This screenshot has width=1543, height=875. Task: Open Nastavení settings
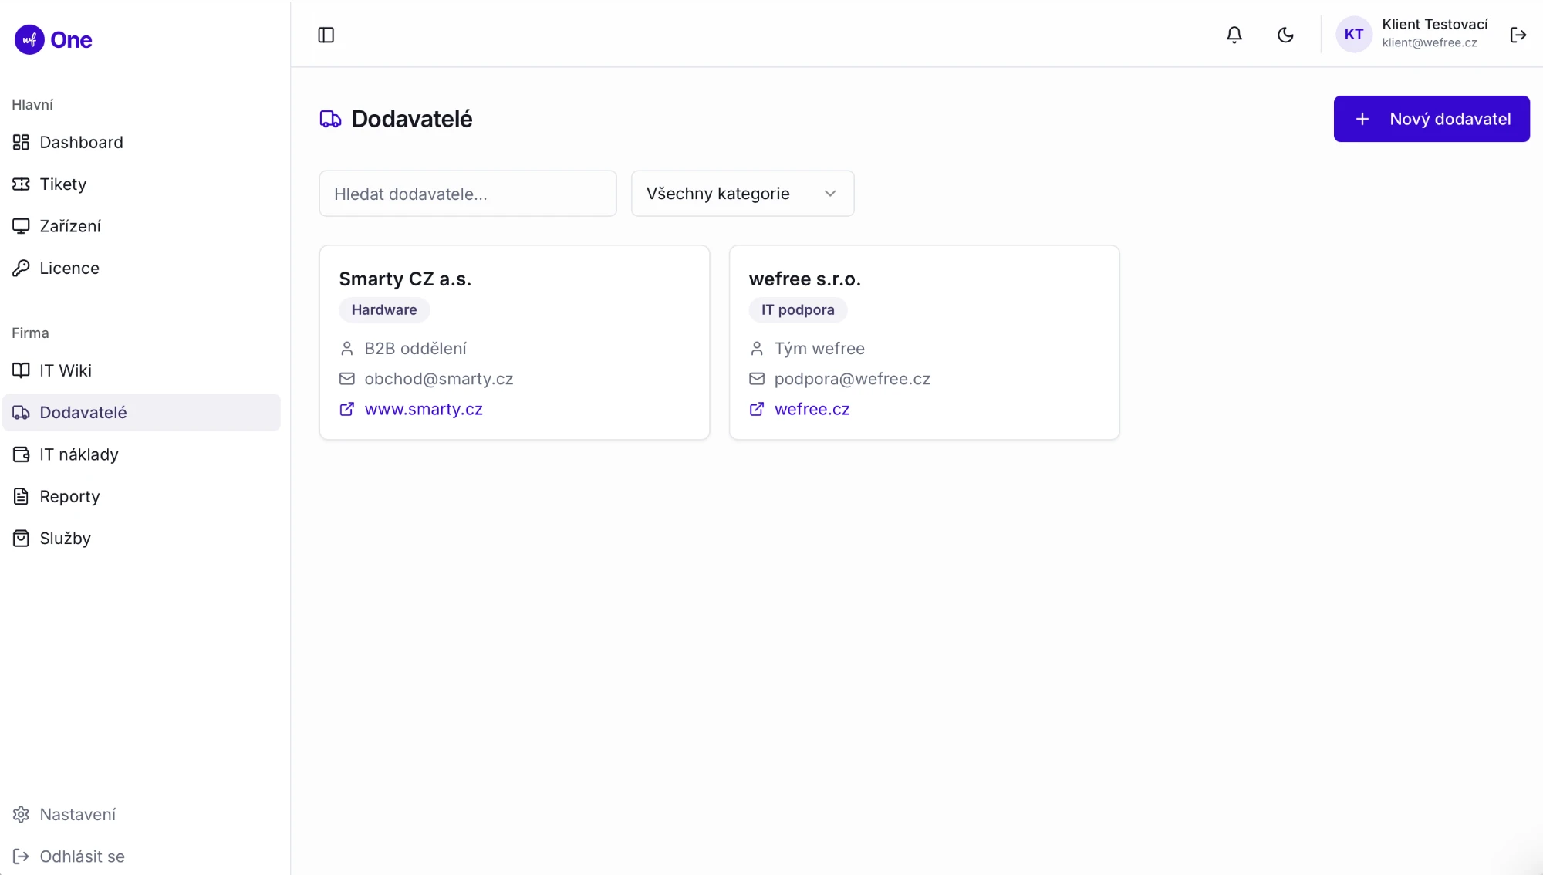pos(142,814)
